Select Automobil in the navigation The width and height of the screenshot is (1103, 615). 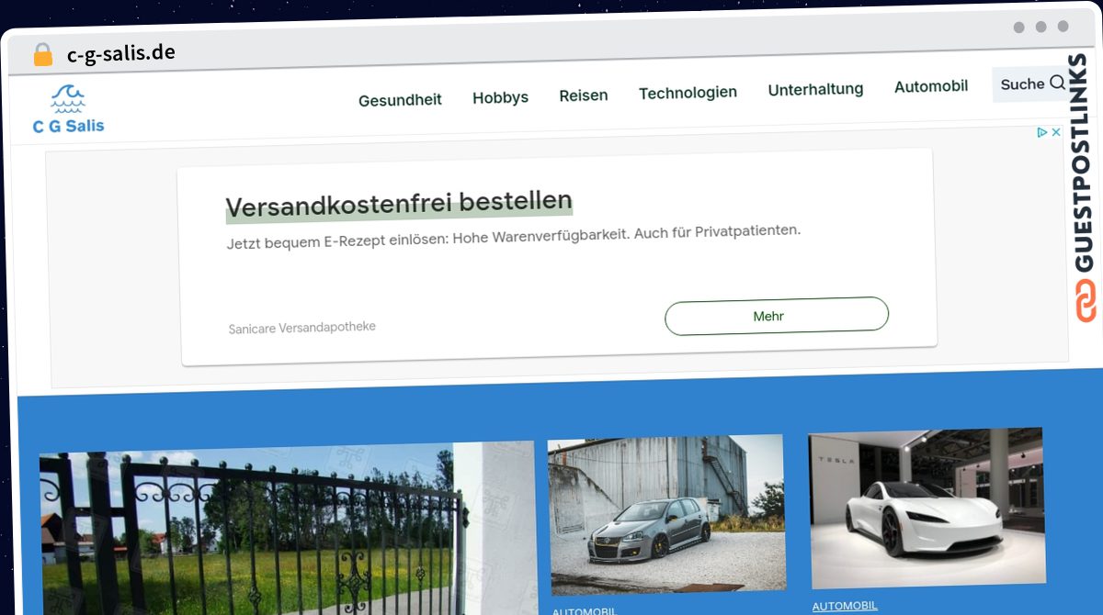point(931,86)
